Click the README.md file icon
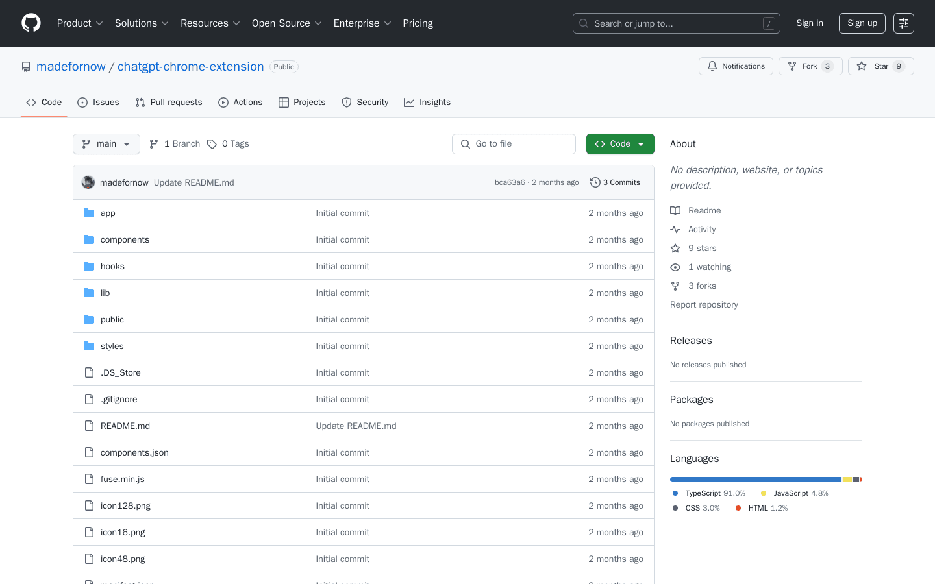The image size is (935, 584). point(89,426)
